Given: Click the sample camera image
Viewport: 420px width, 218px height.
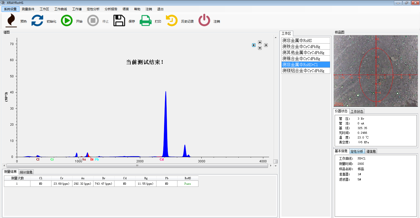Looking at the screenshot, I should pyautogui.click(x=376, y=71).
